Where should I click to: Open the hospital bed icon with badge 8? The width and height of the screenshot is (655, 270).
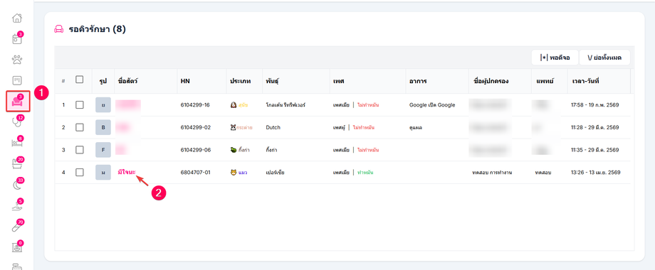[x=16, y=143]
